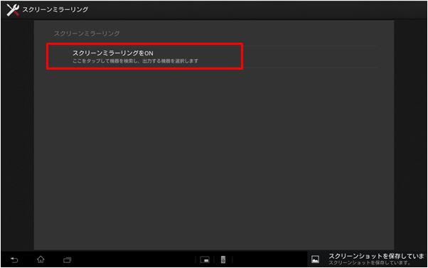Tap the grey スクリーンミラーリング section heading
Viewport: 428px width, 268px height.
[87, 33]
